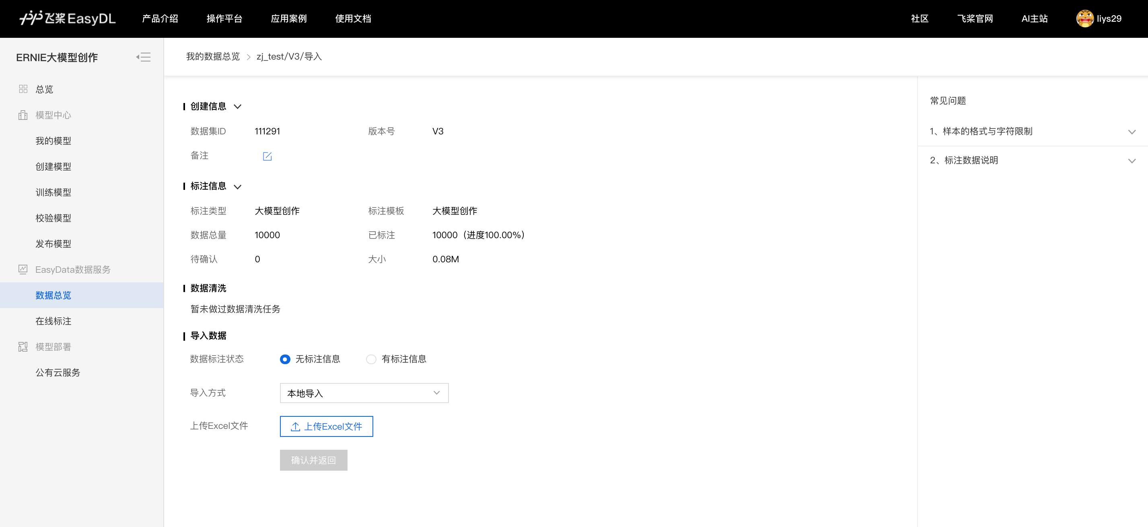
Task: Select the 无标注信息 radio option
Action: click(x=285, y=359)
